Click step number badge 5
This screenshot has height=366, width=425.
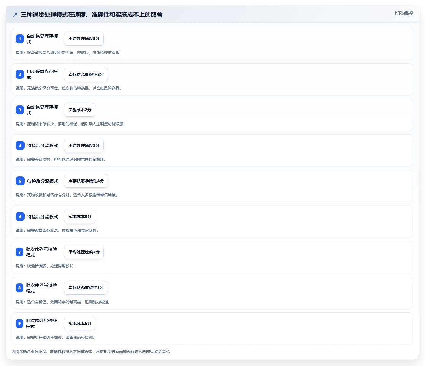[x=20, y=181]
